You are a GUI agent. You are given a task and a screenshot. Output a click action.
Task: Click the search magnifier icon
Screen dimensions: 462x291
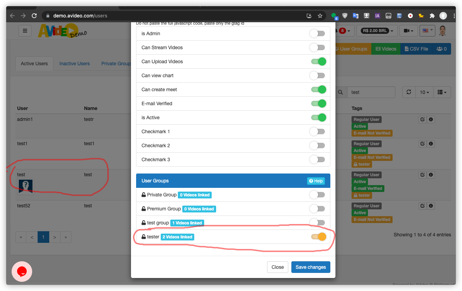(x=340, y=92)
